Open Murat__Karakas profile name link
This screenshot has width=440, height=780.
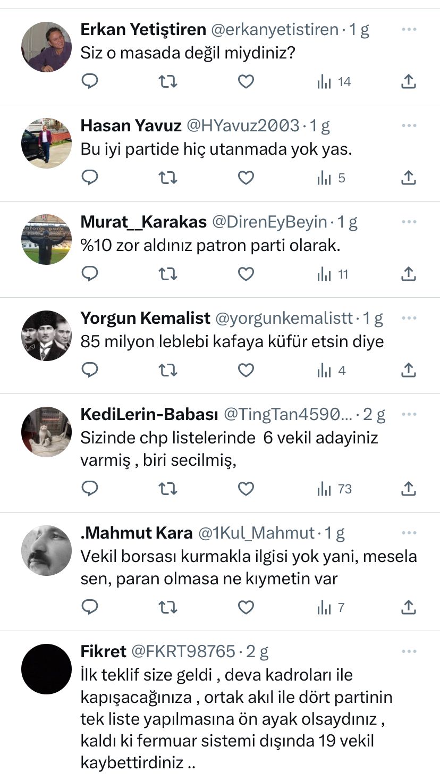(143, 222)
